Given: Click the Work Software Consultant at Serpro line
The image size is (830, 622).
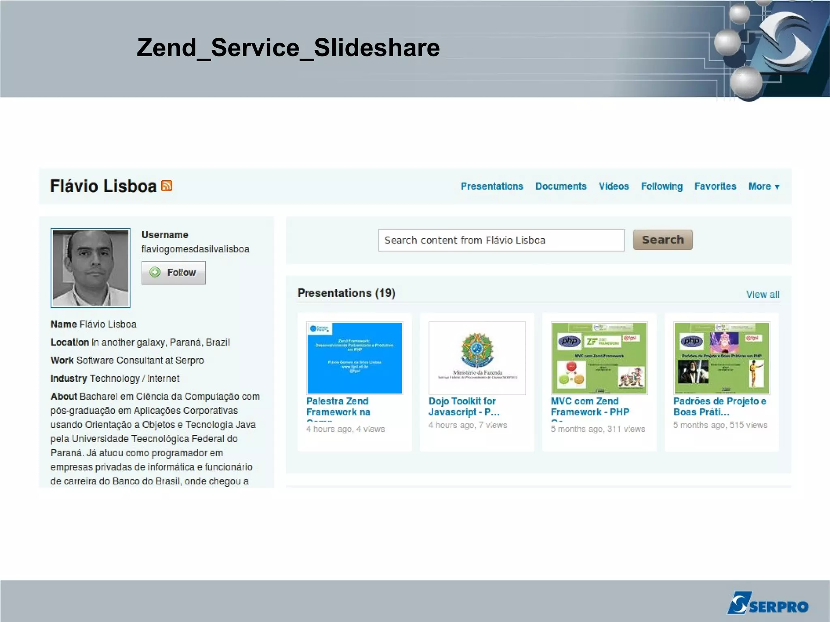Looking at the screenshot, I should pos(127,360).
